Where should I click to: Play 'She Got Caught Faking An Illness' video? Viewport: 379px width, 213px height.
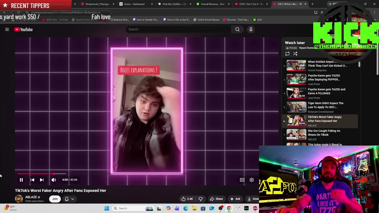[324, 133]
